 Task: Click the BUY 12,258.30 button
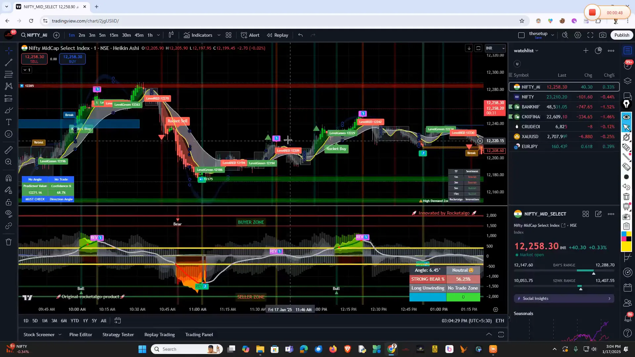coord(72,59)
